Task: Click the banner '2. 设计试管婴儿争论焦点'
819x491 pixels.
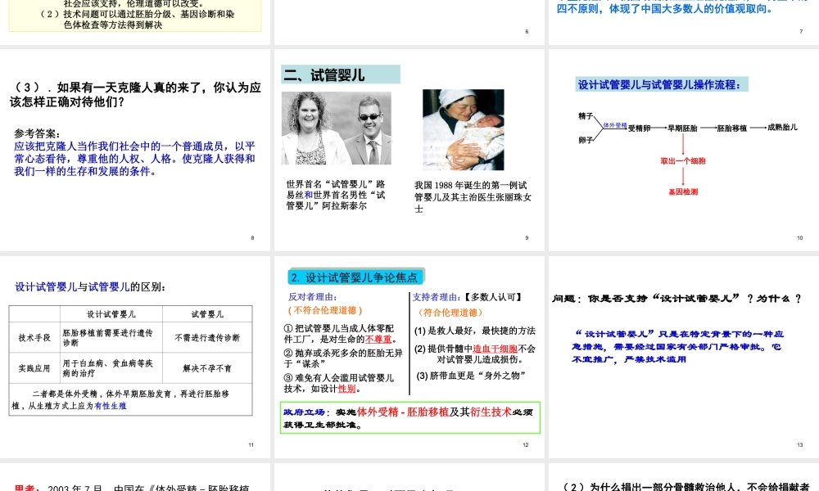Action: tap(355, 277)
